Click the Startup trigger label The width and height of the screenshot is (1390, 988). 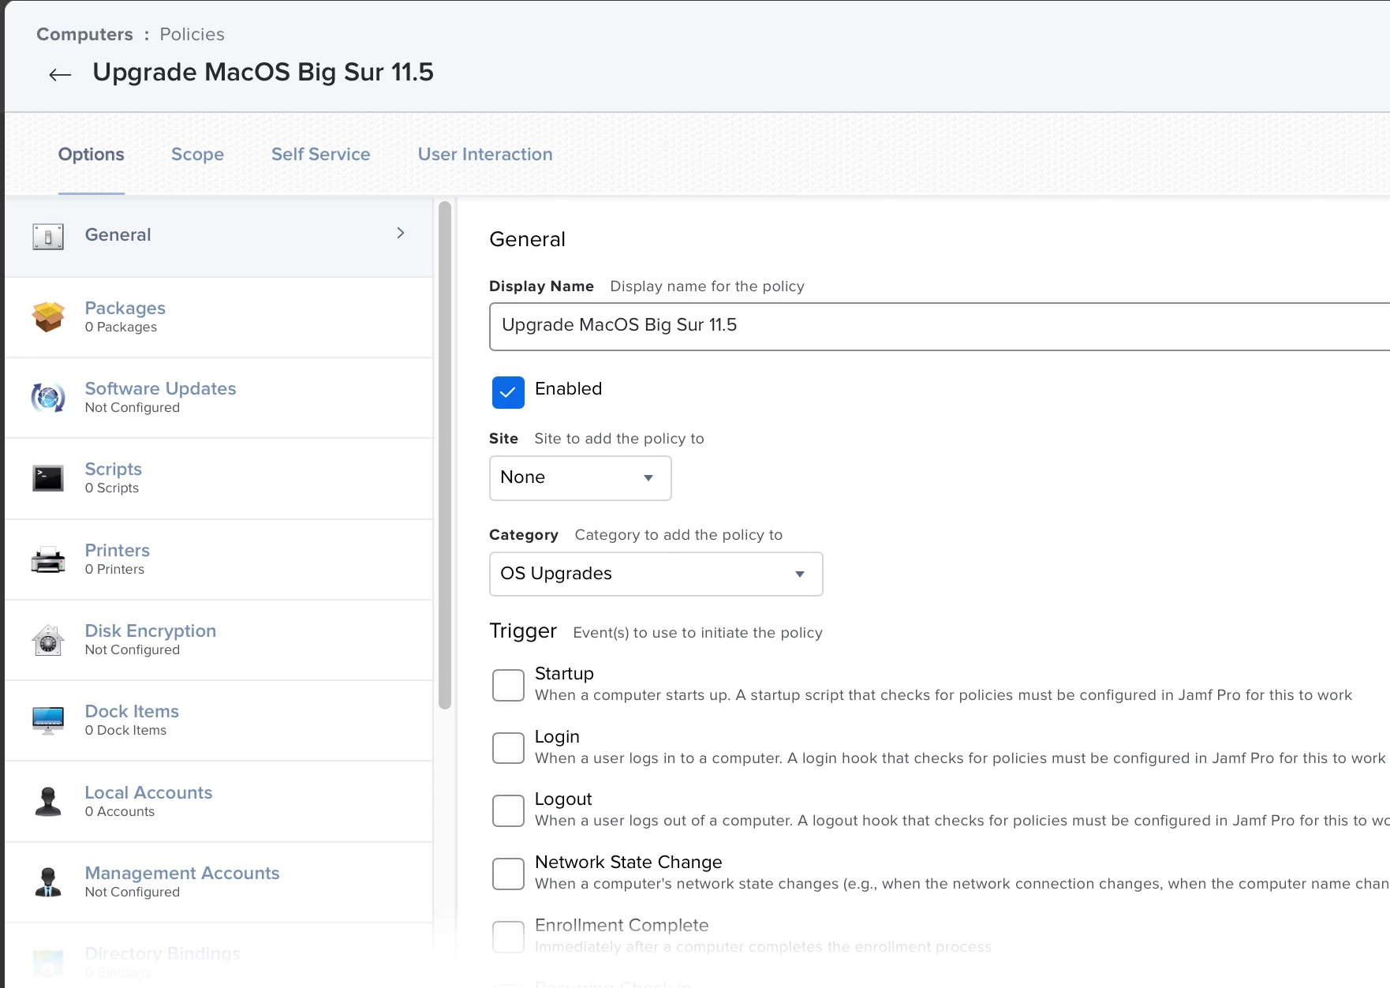pyautogui.click(x=564, y=673)
